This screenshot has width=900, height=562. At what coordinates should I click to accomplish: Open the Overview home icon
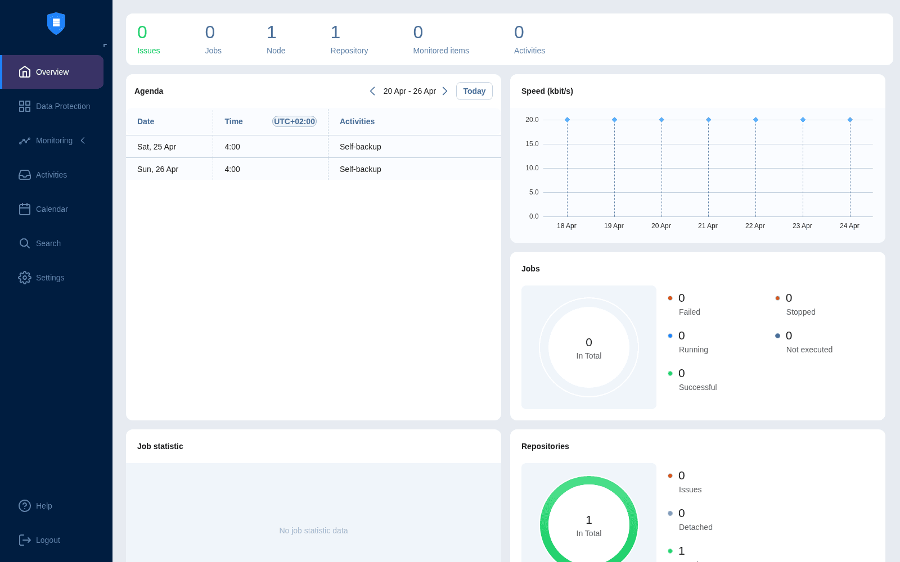tap(24, 71)
